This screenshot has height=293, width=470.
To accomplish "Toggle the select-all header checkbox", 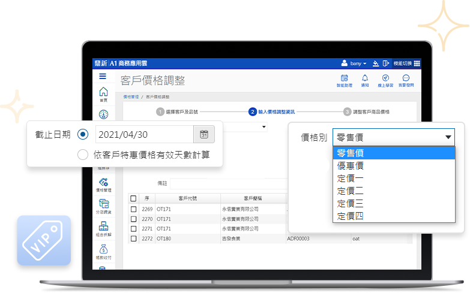I will 133,198.
